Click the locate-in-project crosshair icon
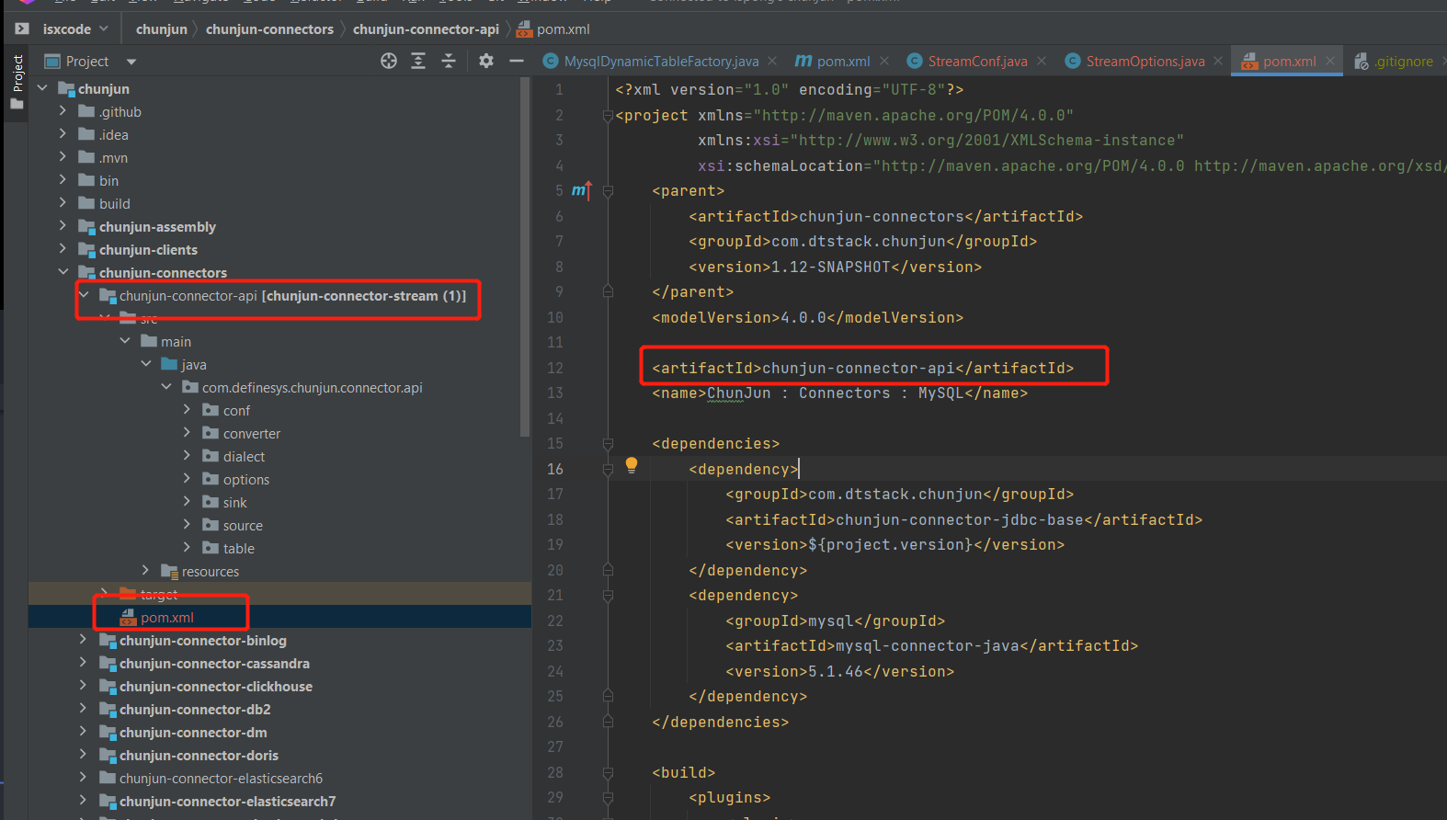This screenshot has height=820, width=1447. pos(389,61)
